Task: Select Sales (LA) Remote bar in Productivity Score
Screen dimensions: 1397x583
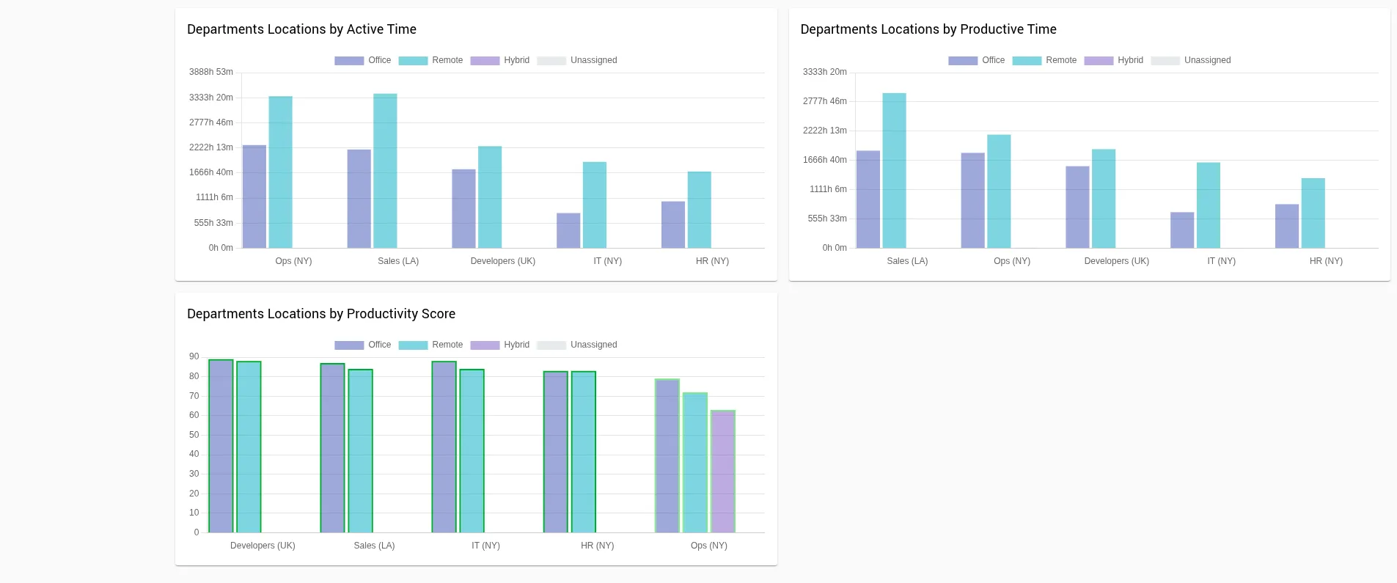Action: 360,451
